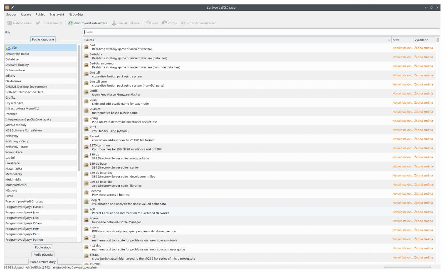Click the package icon for 2ping
The width and height of the screenshot is (445, 273).
[x=86, y=120]
